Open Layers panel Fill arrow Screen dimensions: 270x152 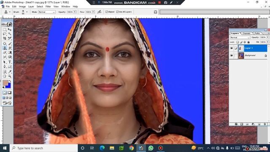tap(267, 42)
